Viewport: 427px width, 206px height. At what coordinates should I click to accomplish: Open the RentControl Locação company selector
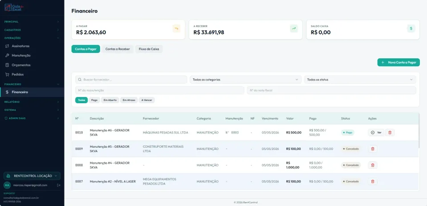coord(32,176)
